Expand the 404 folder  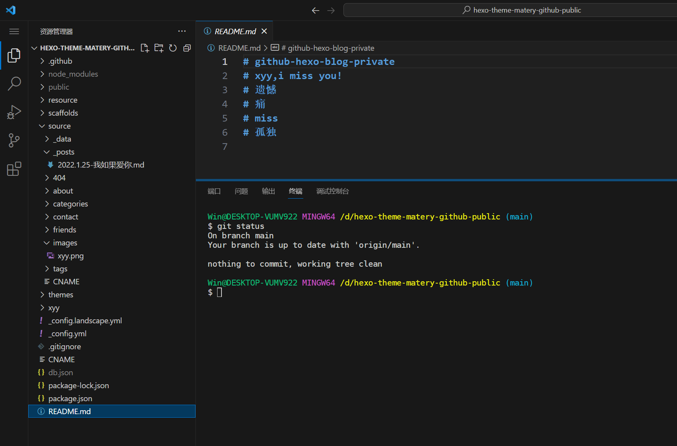point(112,178)
